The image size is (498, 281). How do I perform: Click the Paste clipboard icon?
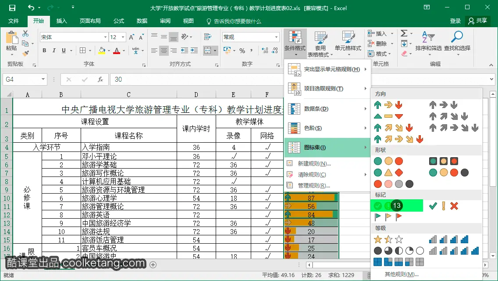[12, 38]
